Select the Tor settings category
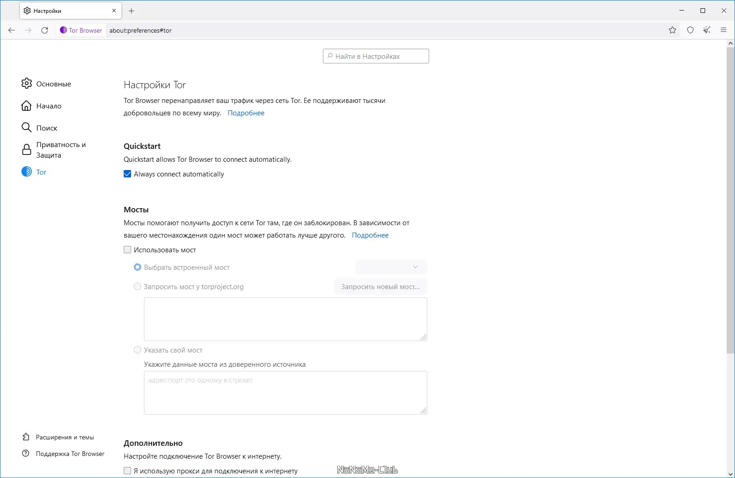 tap(41, 172)
